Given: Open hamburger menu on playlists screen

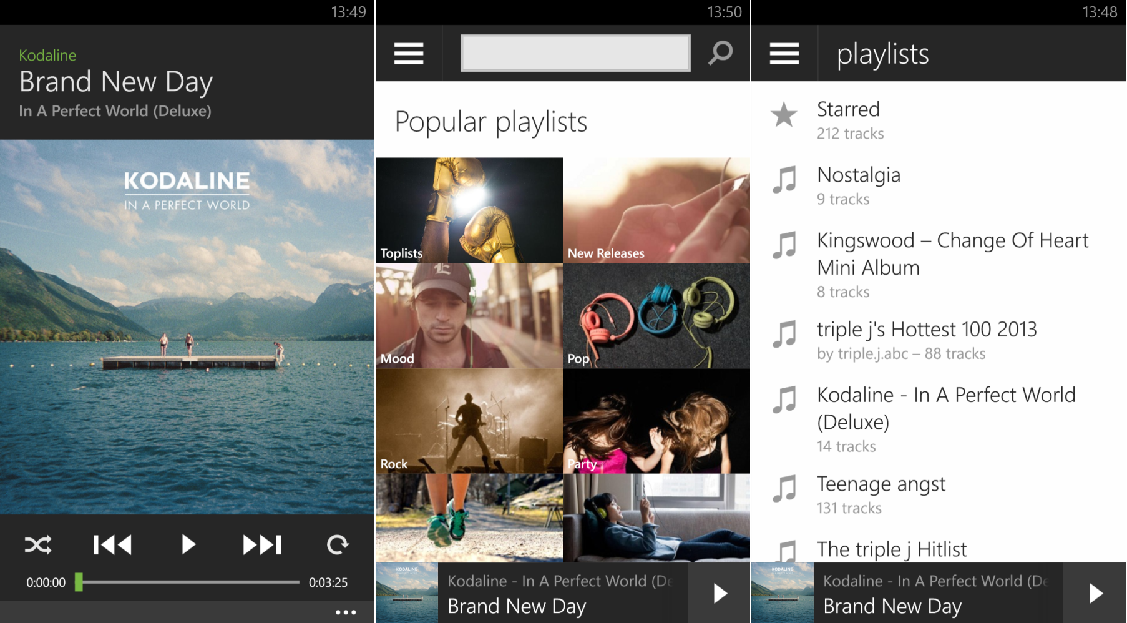Looking at the screenshot, I should tap(784, 54).
